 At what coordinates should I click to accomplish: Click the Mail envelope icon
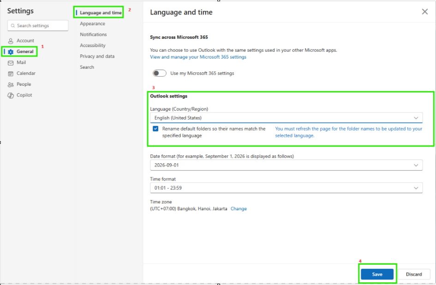pyautogui.click(x=11, y=63)
